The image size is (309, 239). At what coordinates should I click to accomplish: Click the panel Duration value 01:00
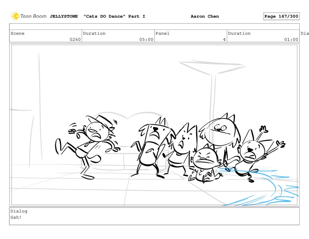coord(291,39)
